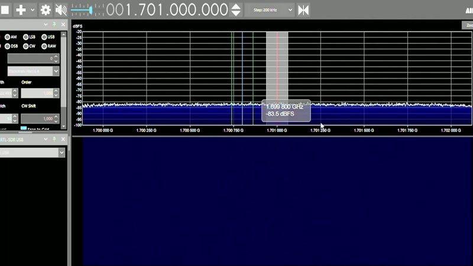Increase the CW Shift value with its up arrow
473x266 pixels.
pyautogui.click(x=56, y=116)
